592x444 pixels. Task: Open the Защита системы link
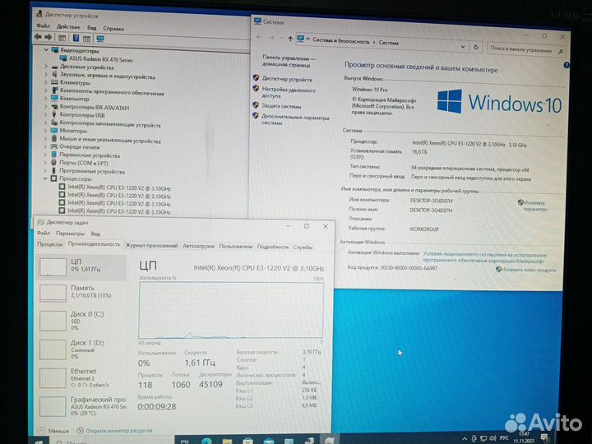pyautogui.click(x=281, y=106)
